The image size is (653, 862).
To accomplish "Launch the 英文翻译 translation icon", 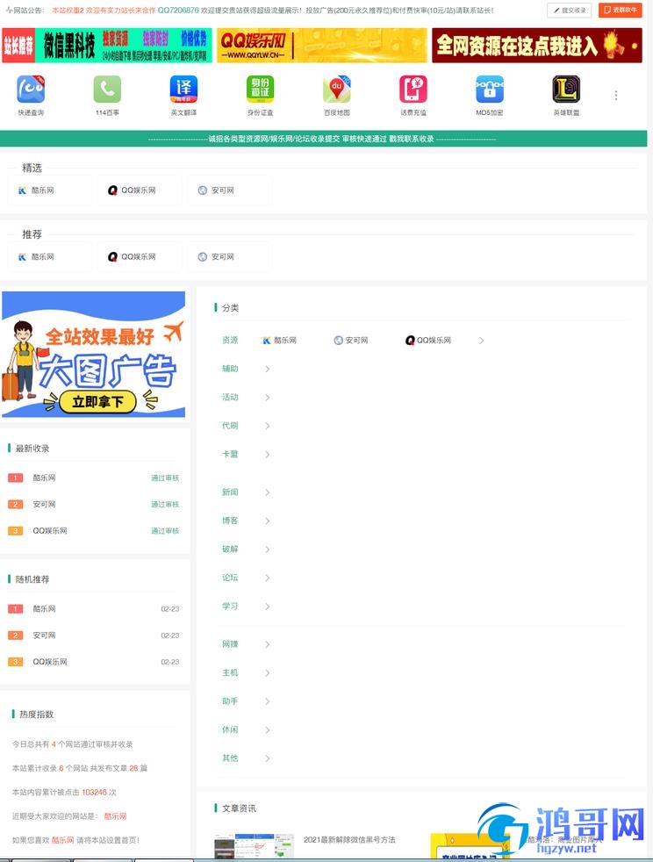I will click(183, 89).
